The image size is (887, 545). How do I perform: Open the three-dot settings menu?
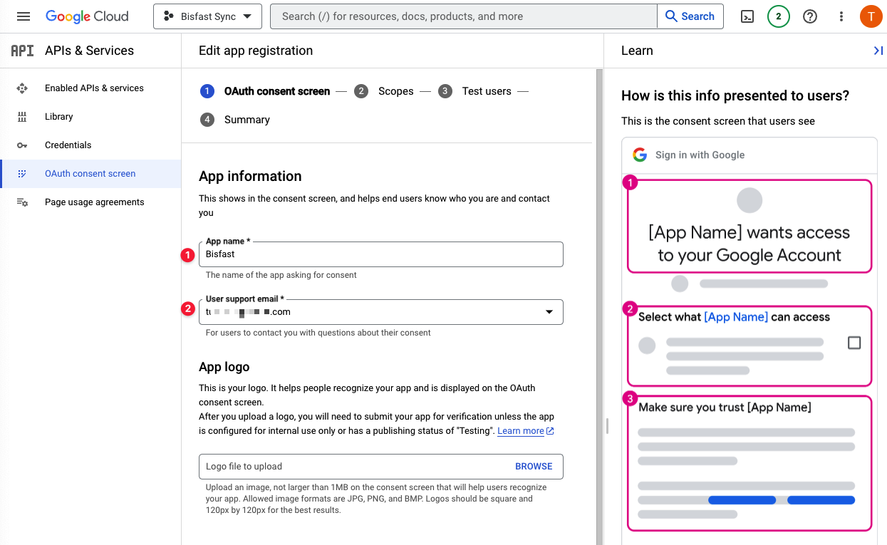pyautogui.click(x=841, y=16)
